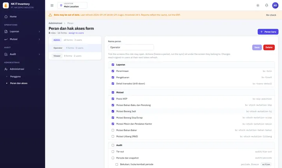Go to Home in the sidebar
The image size is (282, 168).
pos(22,16)
